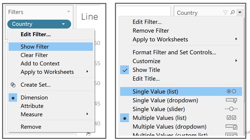Click Edit Filter... in the left menu
This screenshot has height=140, width=250.
[35, 34]
